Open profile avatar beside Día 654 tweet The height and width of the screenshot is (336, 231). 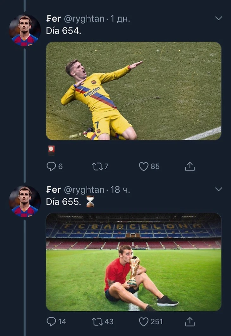tap(25, 31)
